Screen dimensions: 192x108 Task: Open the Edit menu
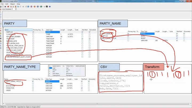(7, 4)
